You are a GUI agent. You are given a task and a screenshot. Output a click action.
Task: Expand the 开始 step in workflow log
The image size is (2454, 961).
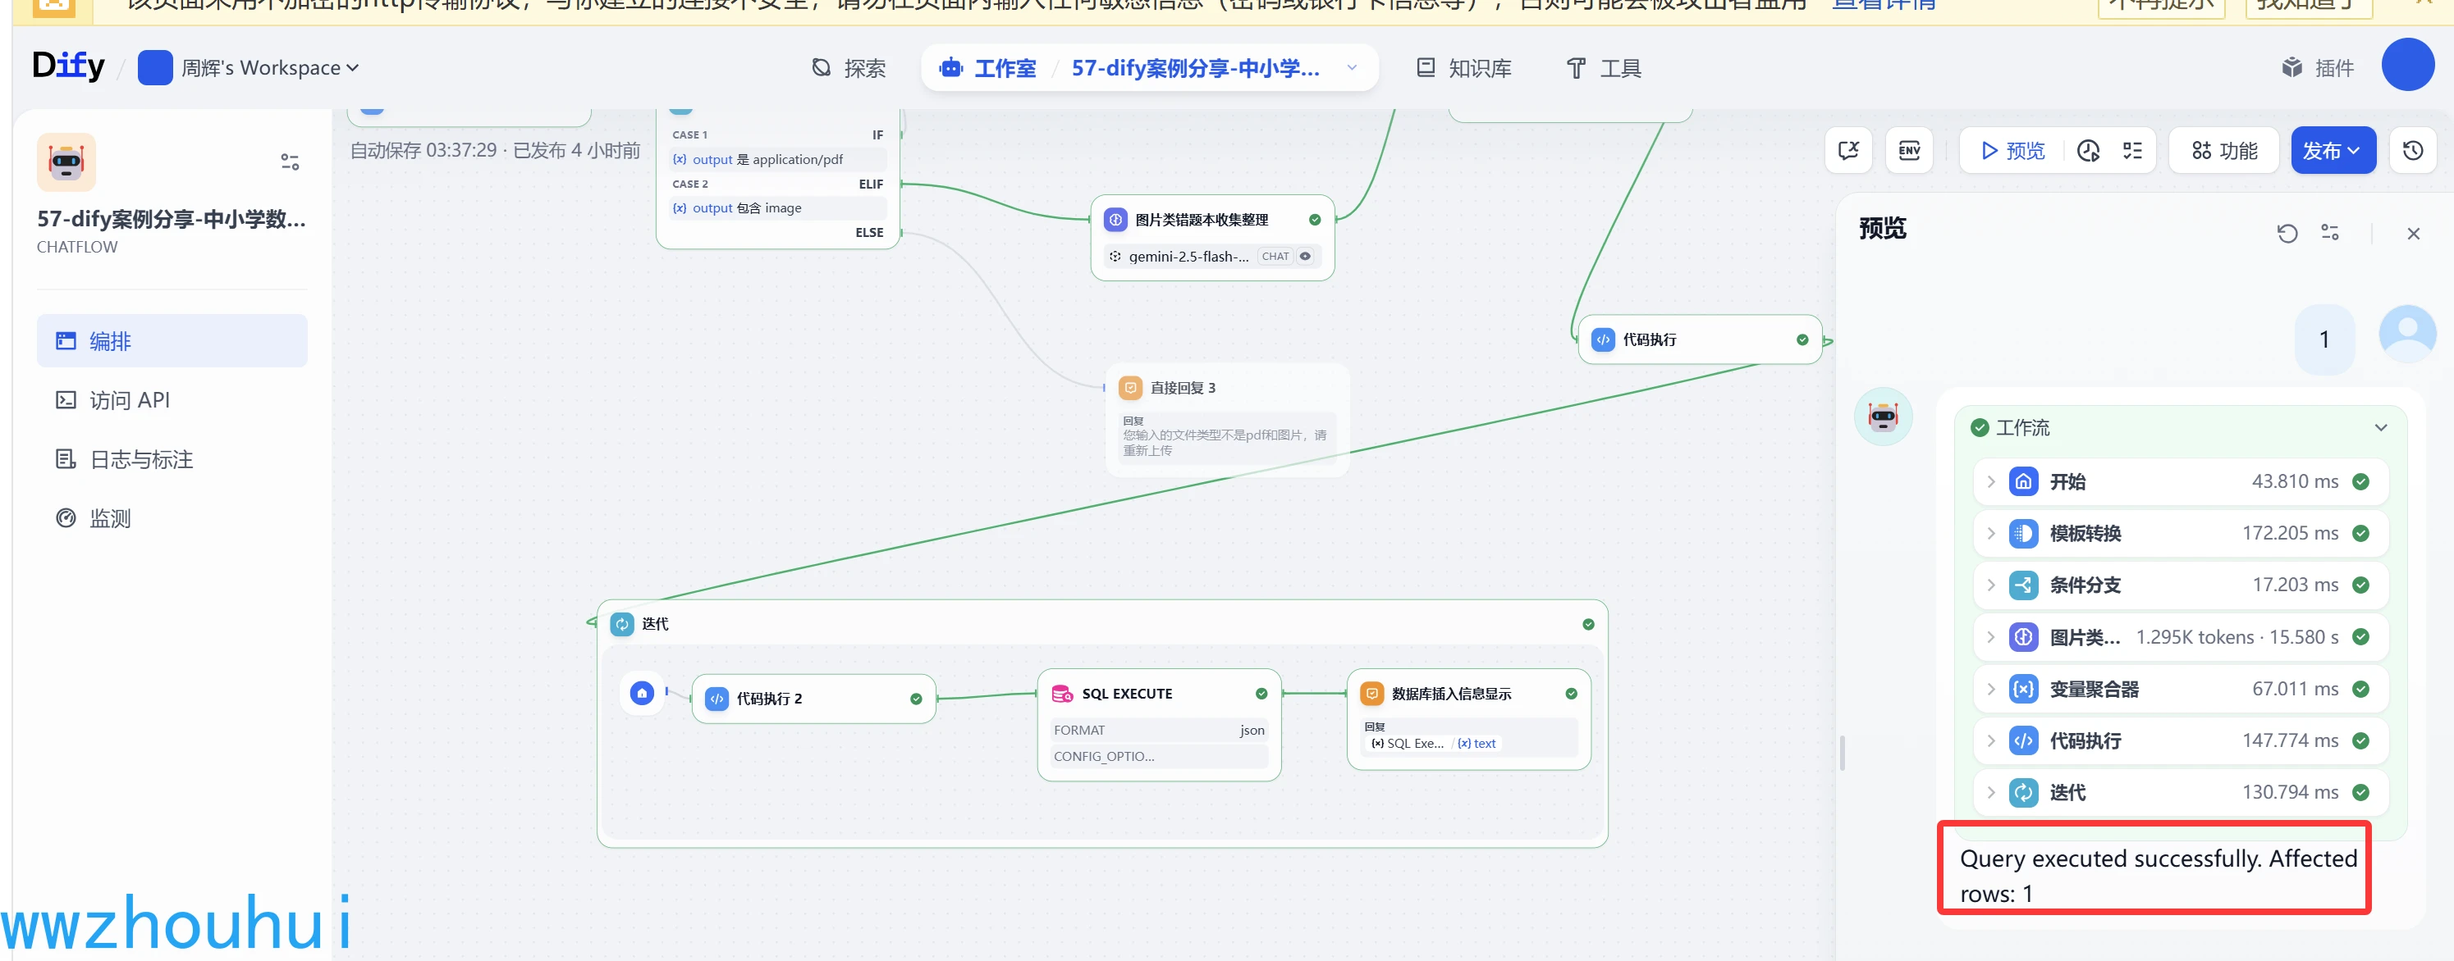pos(1991,481)
